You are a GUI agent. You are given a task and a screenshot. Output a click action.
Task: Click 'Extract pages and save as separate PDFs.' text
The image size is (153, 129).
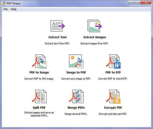pos(39,114)
